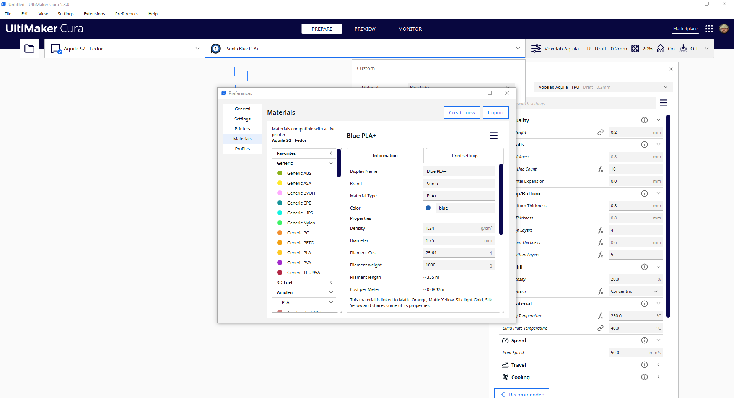Click the support generation icon showing On
Screen dimensions: 734x398
(x=660, y=49)
